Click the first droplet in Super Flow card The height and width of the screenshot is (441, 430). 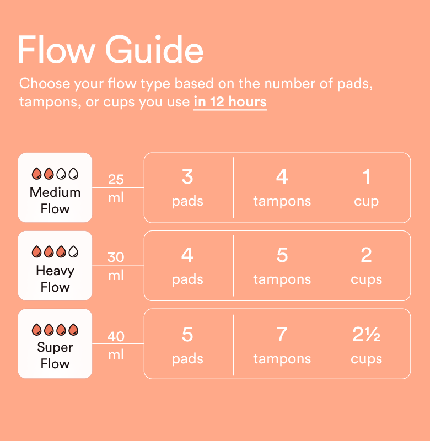tap(37, 330)
